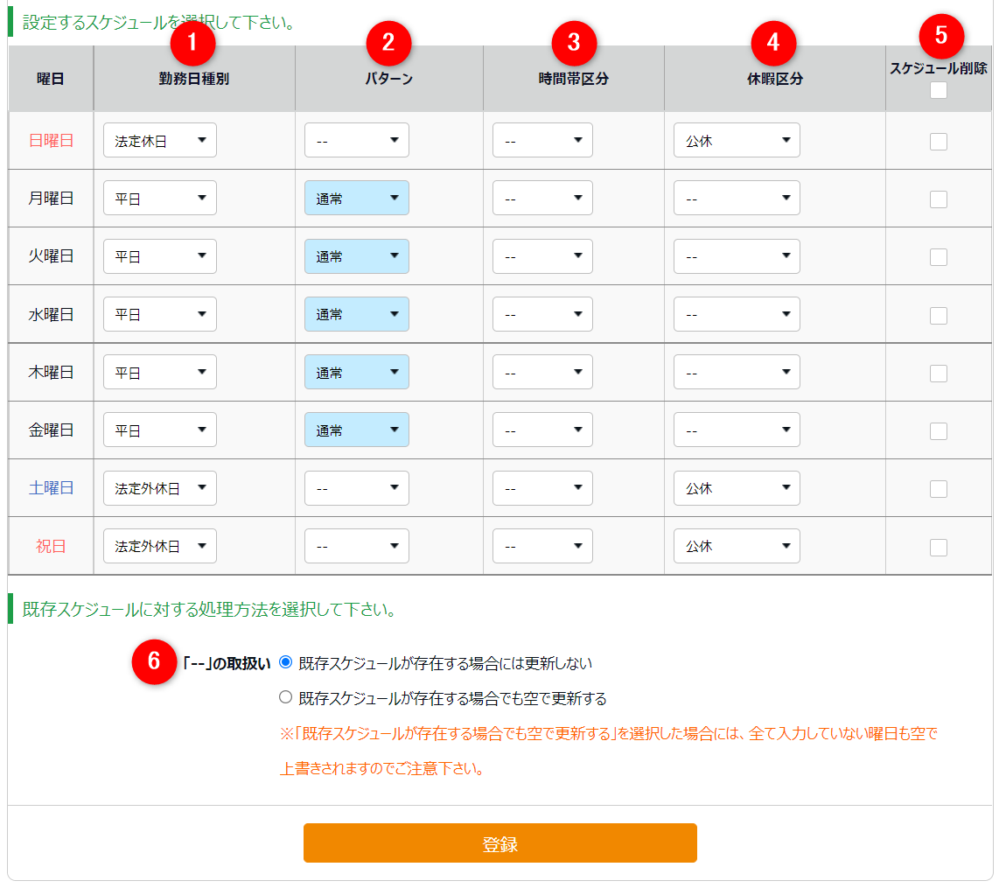The image size is (999, 888).
Task: Click the red number 6 marker
Action: tap(154, 661)
